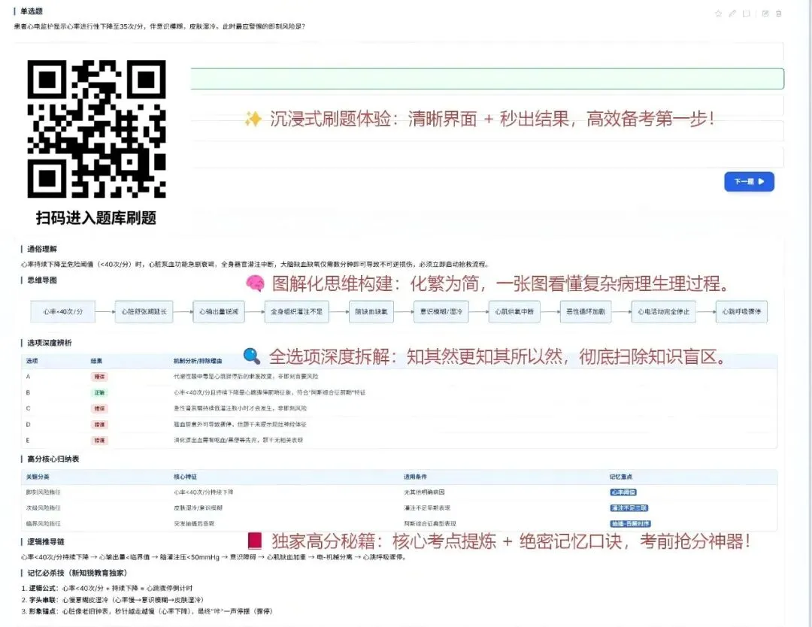The width and height of the screenshot is (812, 627).
Task: Click the 核心特征 column header
Action: 186,477
